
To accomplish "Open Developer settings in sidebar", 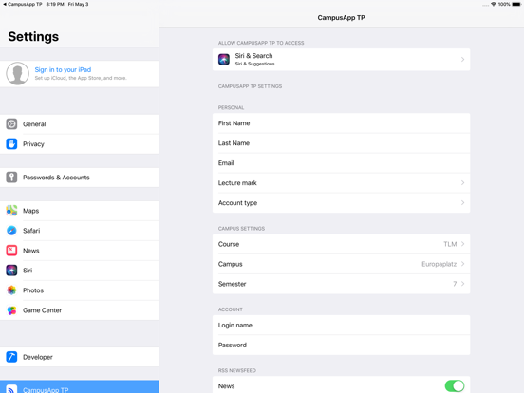I will pyautogui.click(x=79, y=357).
